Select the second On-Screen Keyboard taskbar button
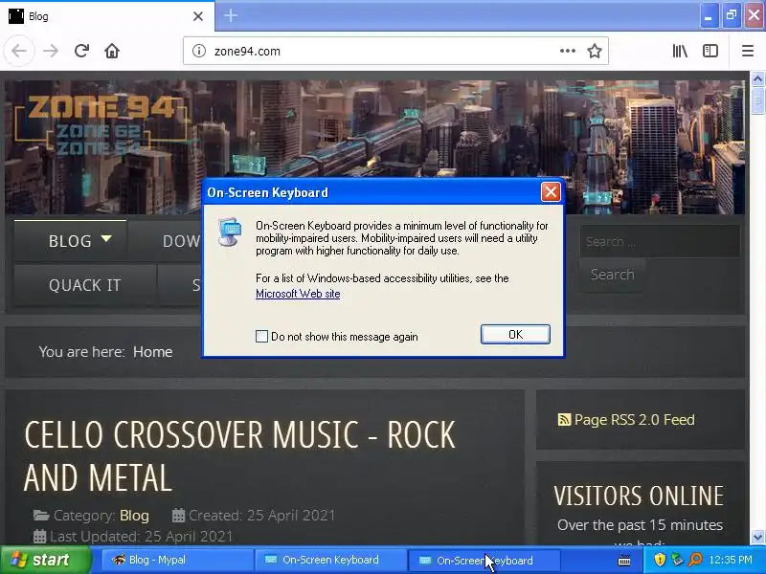The height and width of the screenshot is (574, 766). 484,560
